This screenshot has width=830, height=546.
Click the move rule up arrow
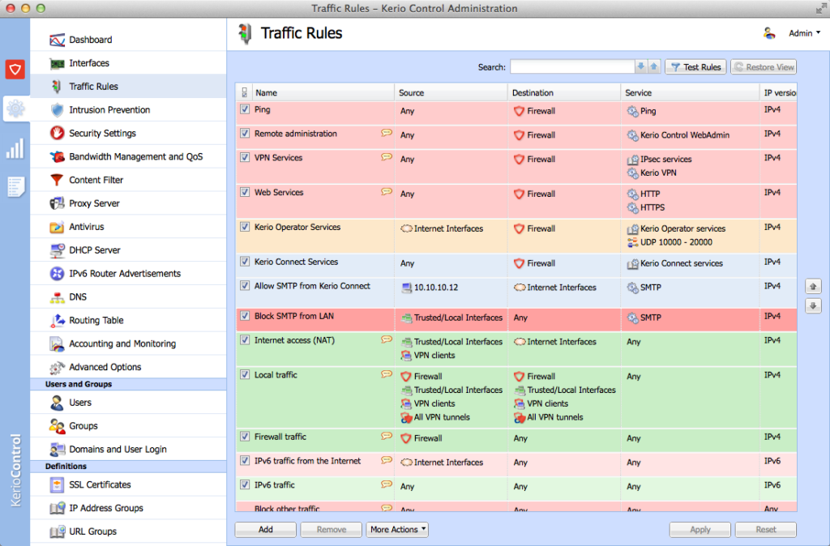tap(813, 287)
